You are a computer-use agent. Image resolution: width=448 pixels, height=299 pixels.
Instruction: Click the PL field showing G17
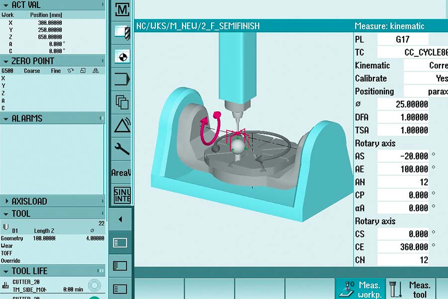pos(403,39)
